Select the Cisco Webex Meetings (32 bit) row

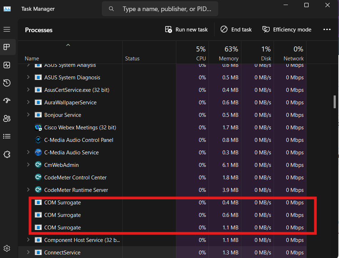click(162, 128)
